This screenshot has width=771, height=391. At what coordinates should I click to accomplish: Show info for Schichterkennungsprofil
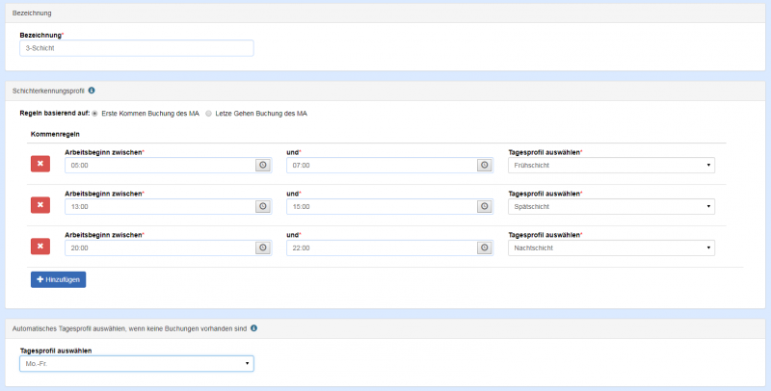[x=92, y=91]
